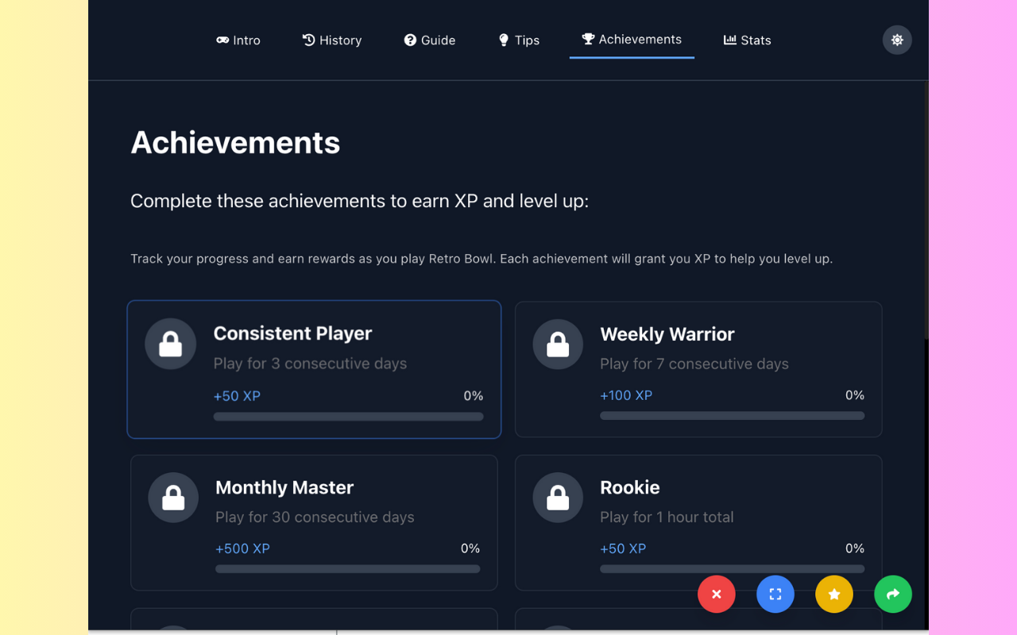Click the Achievements tab
This screenshot has width=1017, height=635.
(632, 40)
